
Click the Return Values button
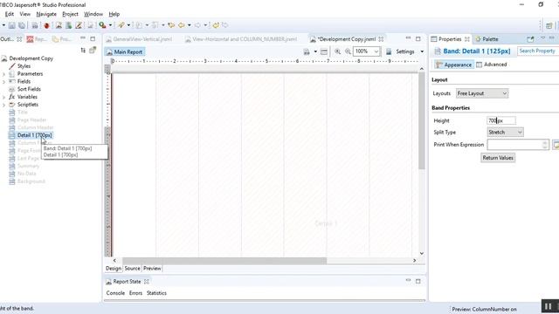(498, 158)
